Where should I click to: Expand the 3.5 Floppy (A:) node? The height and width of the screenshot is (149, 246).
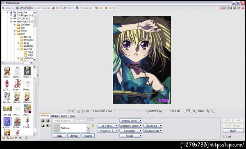(x=11, y=16)
